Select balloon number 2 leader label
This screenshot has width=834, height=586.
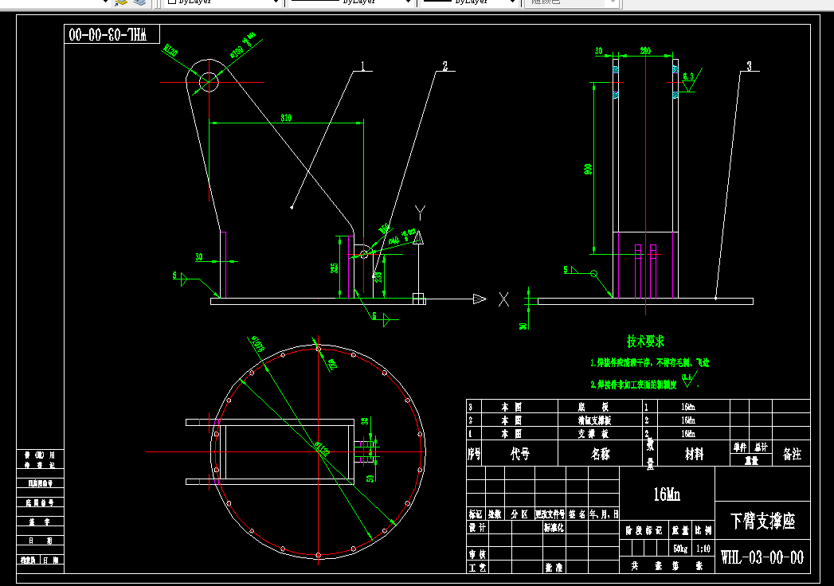point(445,66)
